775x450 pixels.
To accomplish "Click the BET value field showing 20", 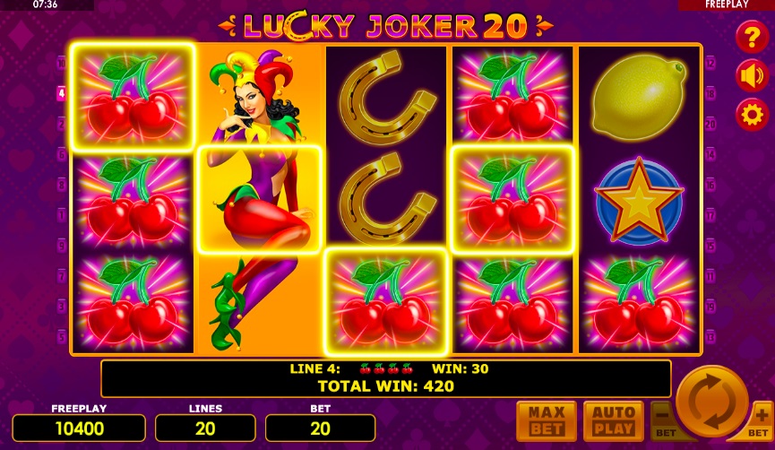I will [x=320, y=428].
